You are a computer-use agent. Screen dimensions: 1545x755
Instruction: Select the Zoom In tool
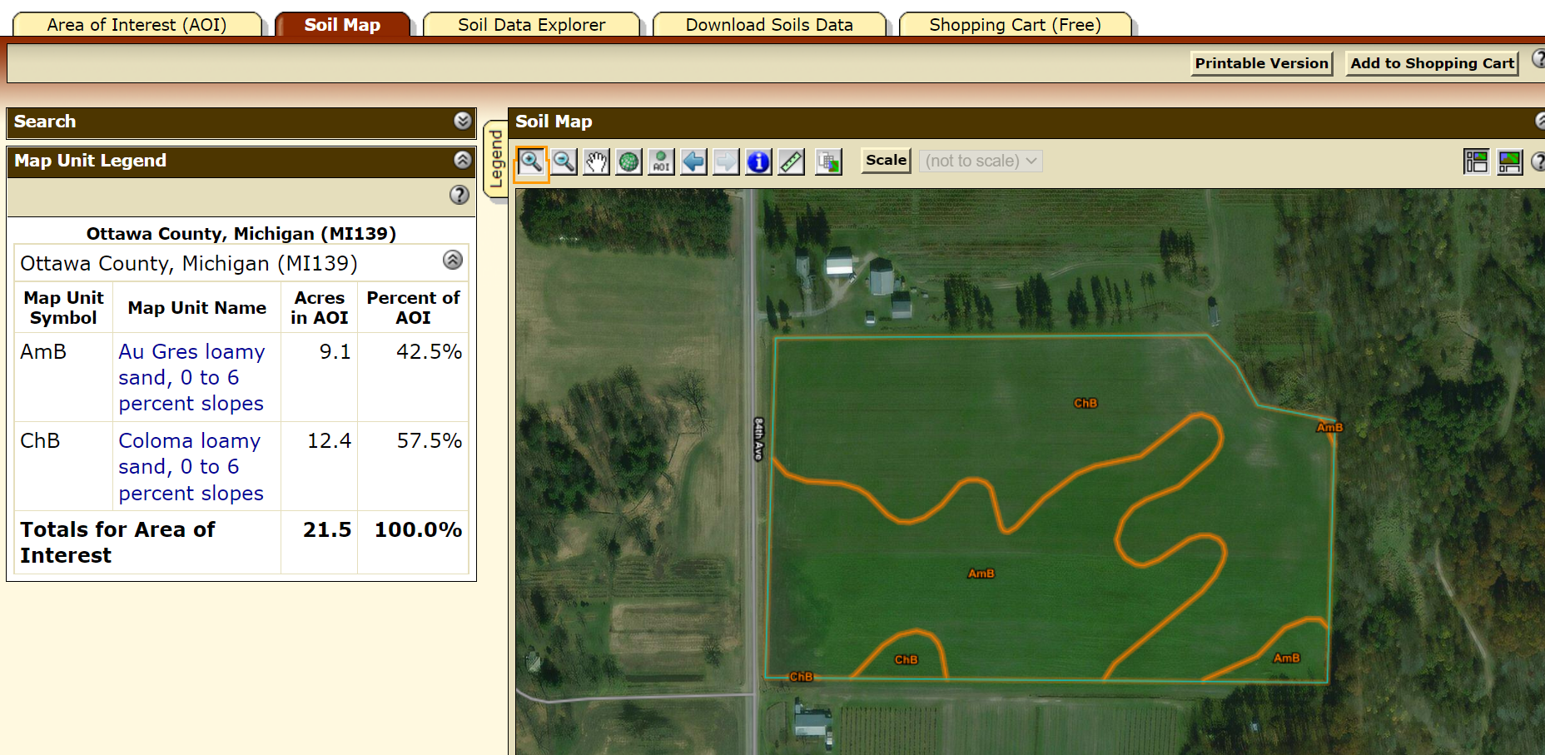pos(532,161)
